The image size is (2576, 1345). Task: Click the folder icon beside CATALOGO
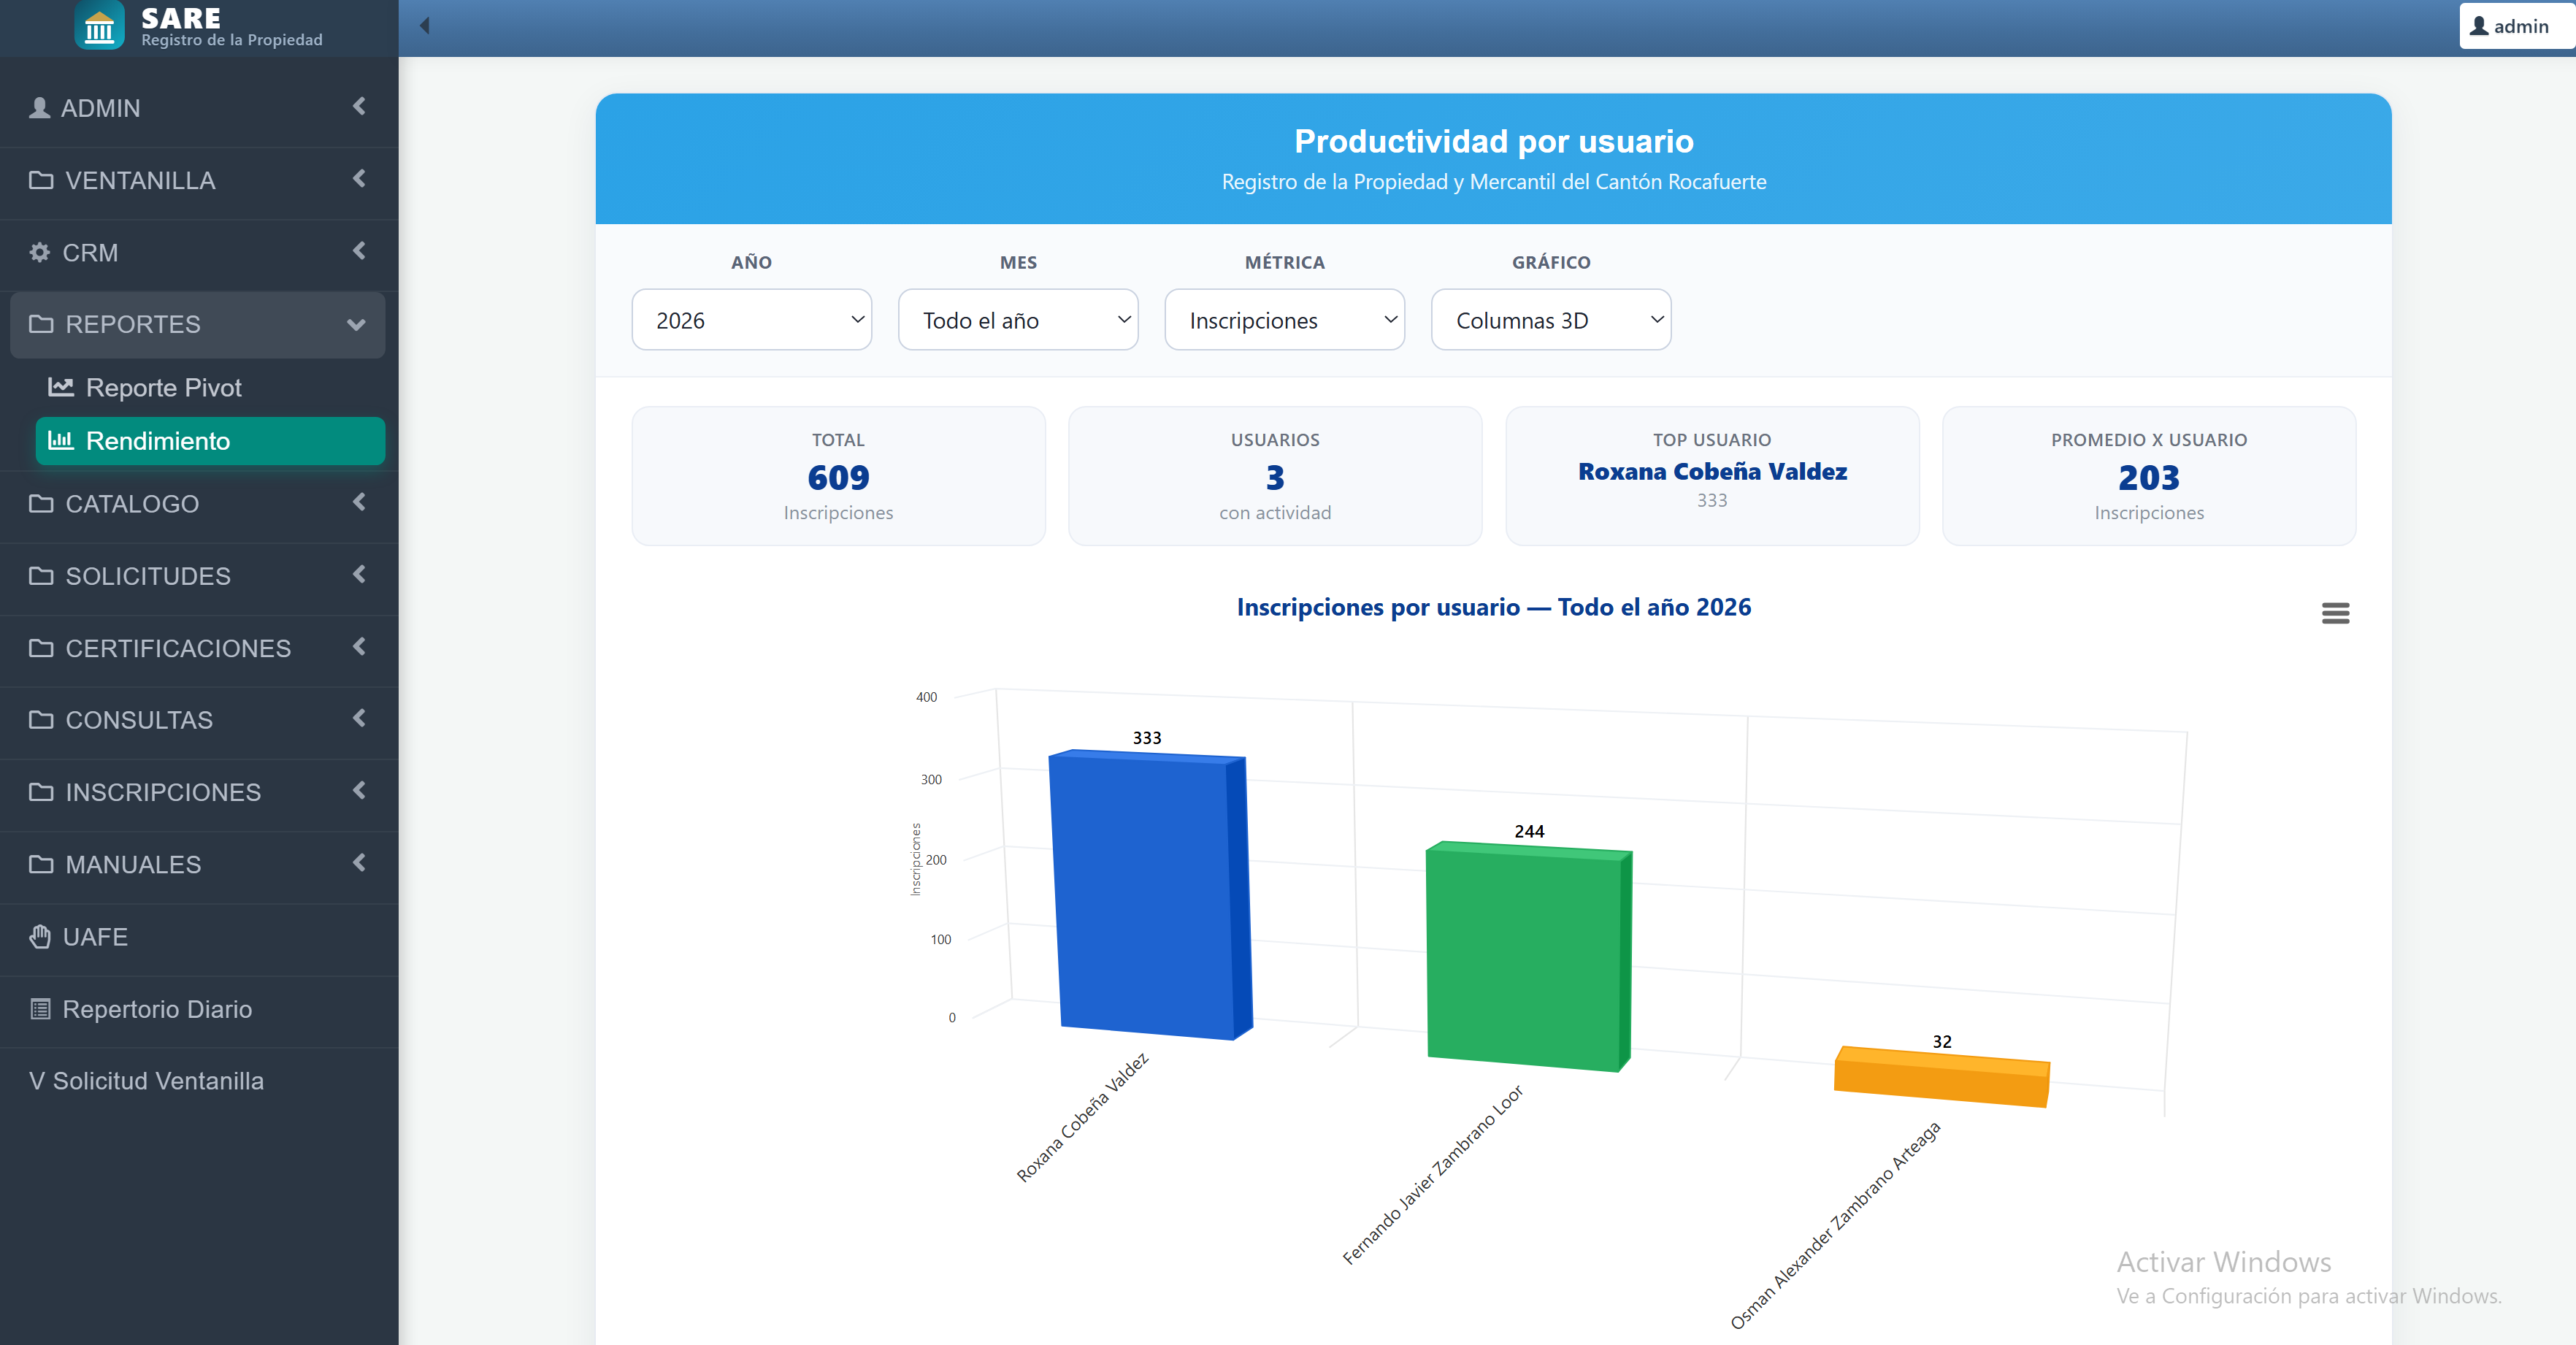point(41,503)
